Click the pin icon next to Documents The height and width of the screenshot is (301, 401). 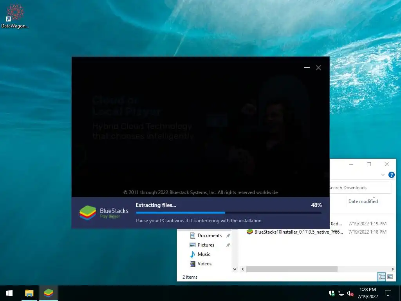[x=228, y=236]
